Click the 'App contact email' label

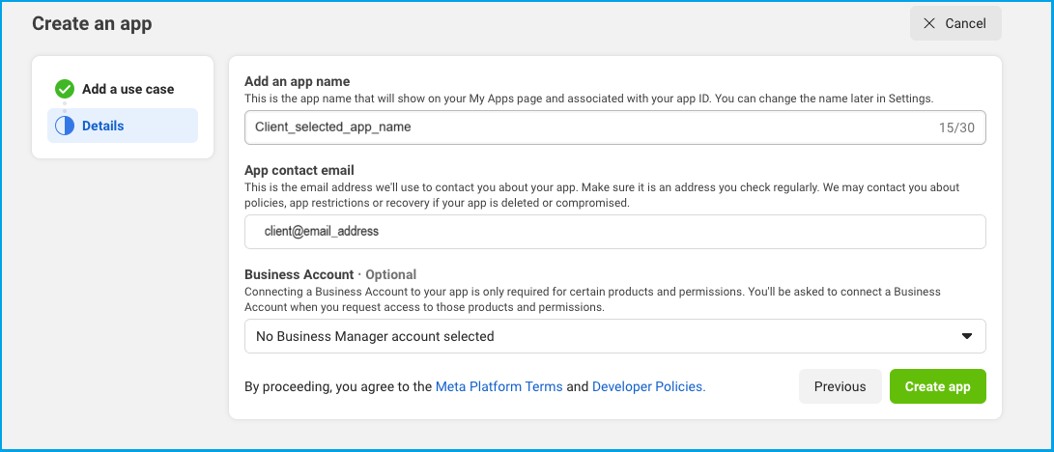tap(299, 171)
